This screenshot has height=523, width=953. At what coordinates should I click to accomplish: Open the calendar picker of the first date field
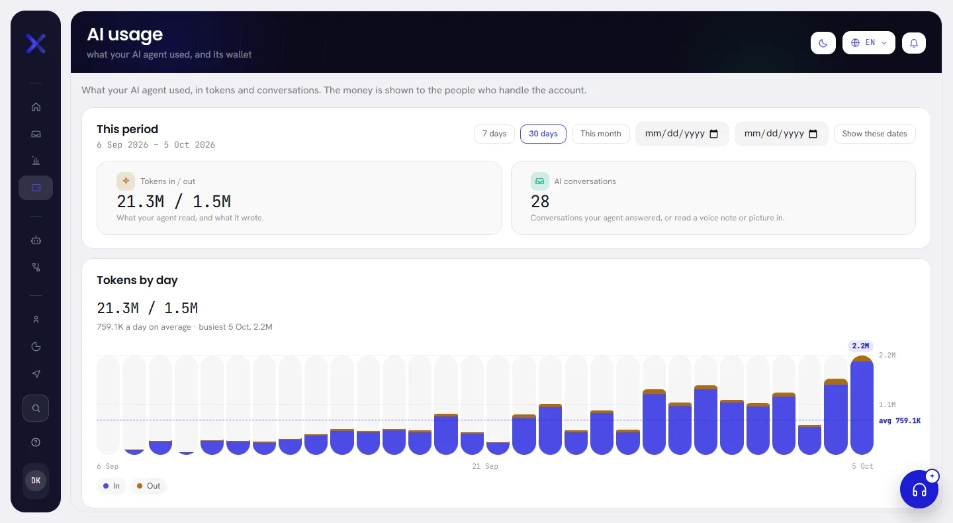(714, 134)
